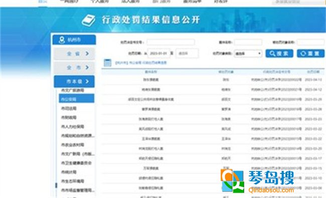Expand the 全市 section chevron
Image resolution: width=326 pixels, height=198 pixels.
point(87,67)
